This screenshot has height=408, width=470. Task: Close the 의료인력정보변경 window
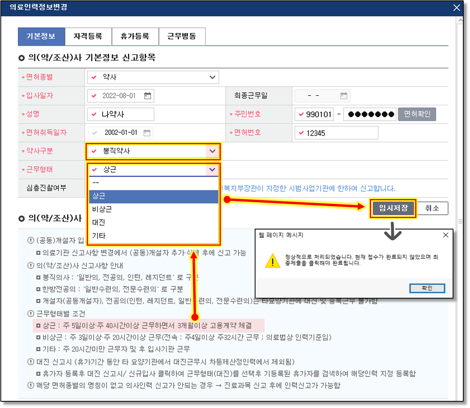[457, 8]
